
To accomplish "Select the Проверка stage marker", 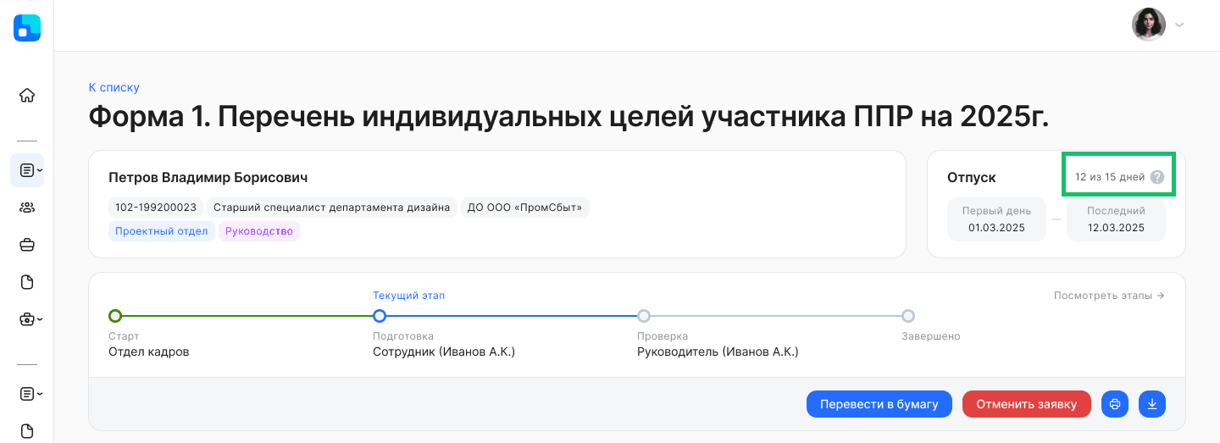I will pos(644,316).
